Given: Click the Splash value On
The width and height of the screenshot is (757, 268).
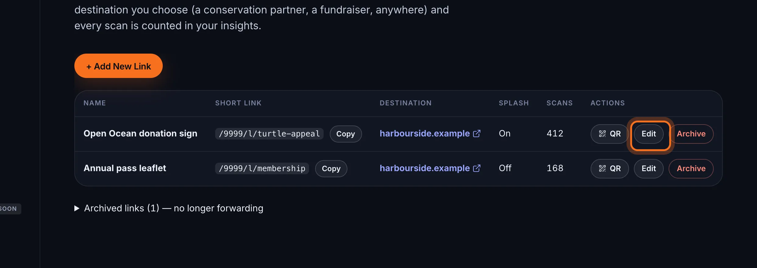Looking at the screenshot, I should click(505, 133).
